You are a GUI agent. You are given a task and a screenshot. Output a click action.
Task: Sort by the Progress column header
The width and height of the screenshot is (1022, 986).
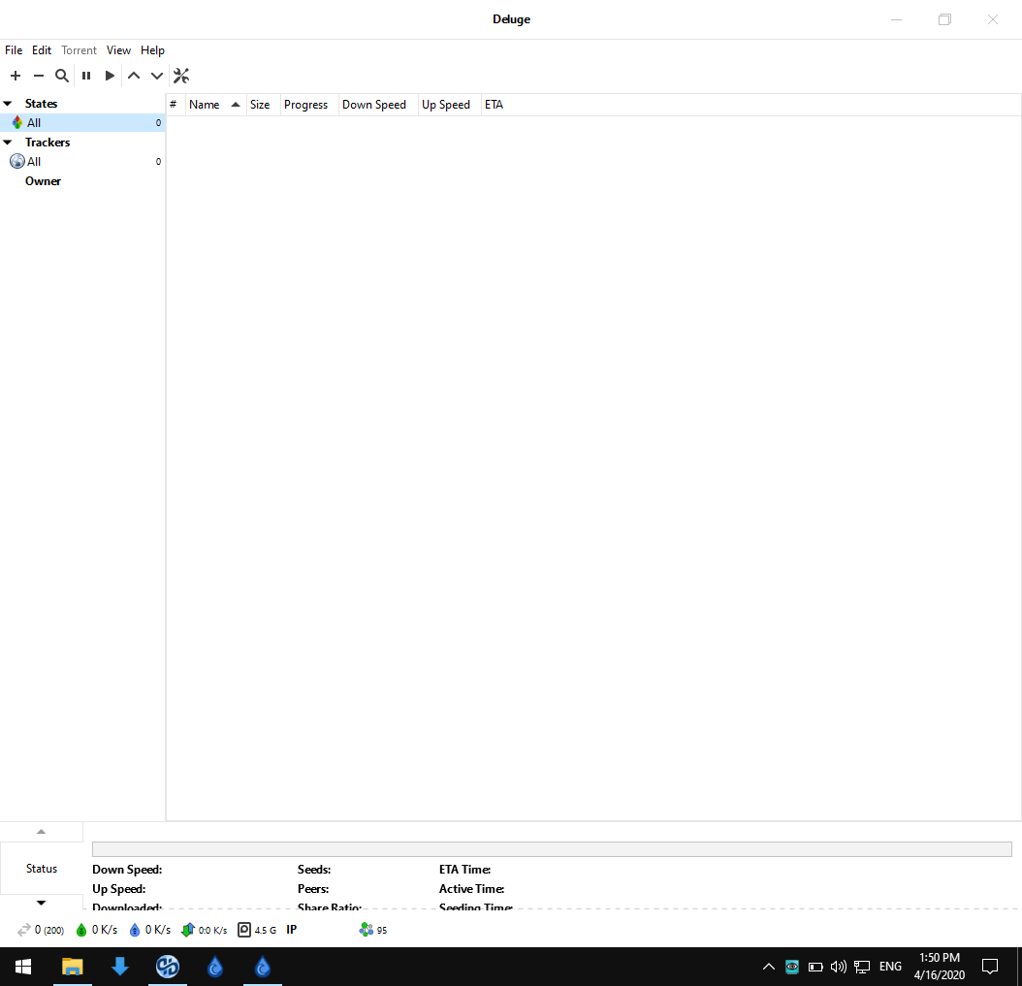(309, 105)
